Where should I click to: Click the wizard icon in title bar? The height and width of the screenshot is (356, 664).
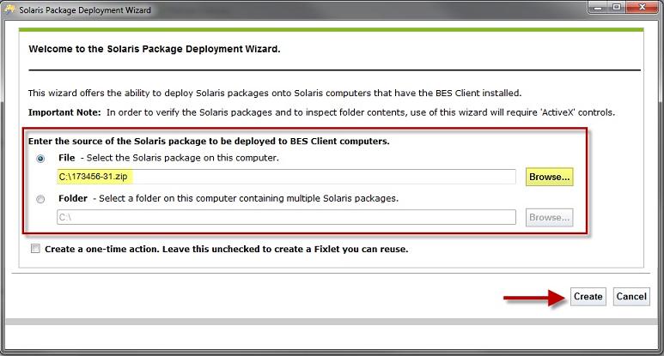[9, 9]
